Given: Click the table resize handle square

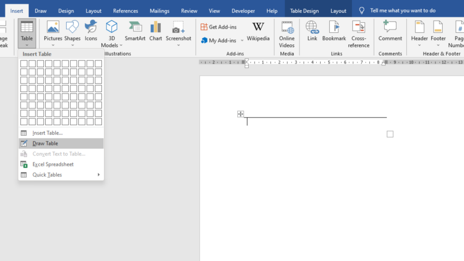Looking at the screenshot, I should click(390, 134).
